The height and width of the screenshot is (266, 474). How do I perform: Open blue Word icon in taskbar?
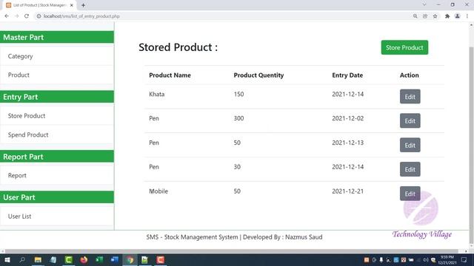pos(115,259)
